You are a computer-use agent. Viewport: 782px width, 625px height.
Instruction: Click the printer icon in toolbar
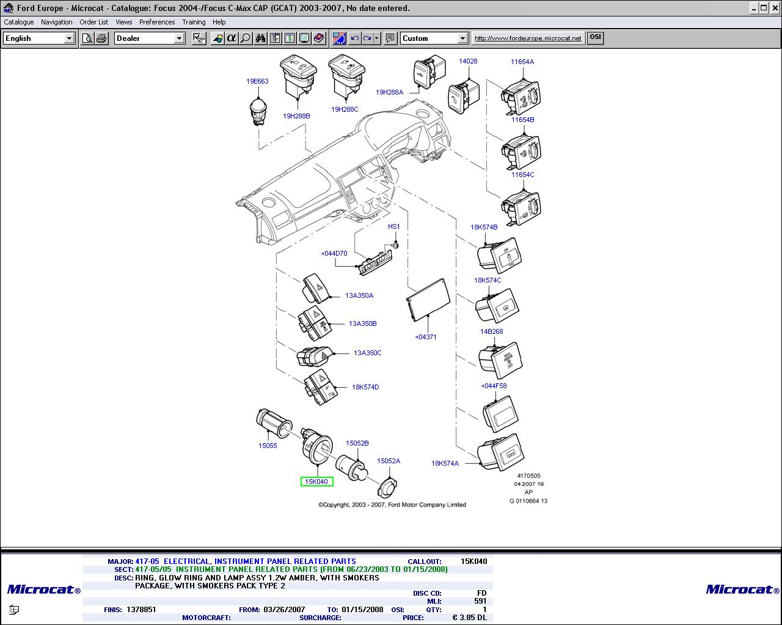point(101,38)
